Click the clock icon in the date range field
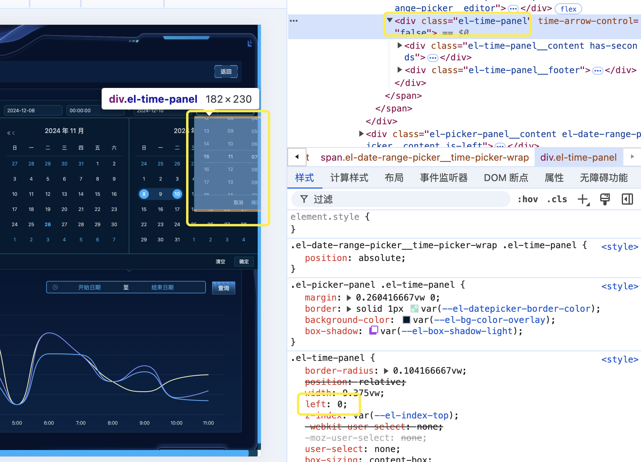This screenshot has height=462, width=641. (55, 287)
